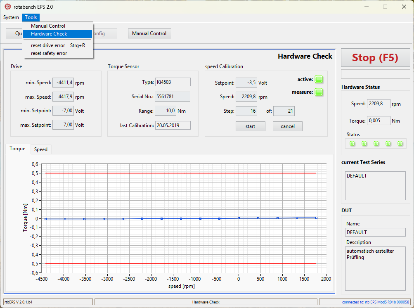Click the rotabench gear icon in the title bar
Viewport: 414px width, 308px height.
tap(7, 7)
